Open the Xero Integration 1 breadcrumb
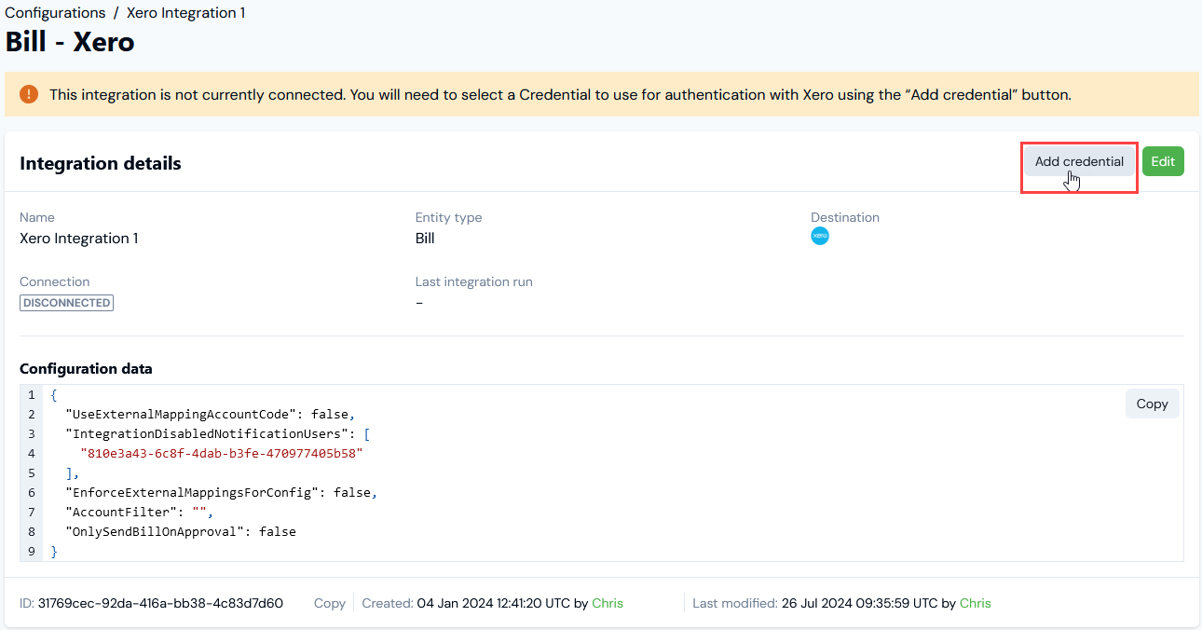Viewport: 1202px width, 630px height. click(185, 13)
